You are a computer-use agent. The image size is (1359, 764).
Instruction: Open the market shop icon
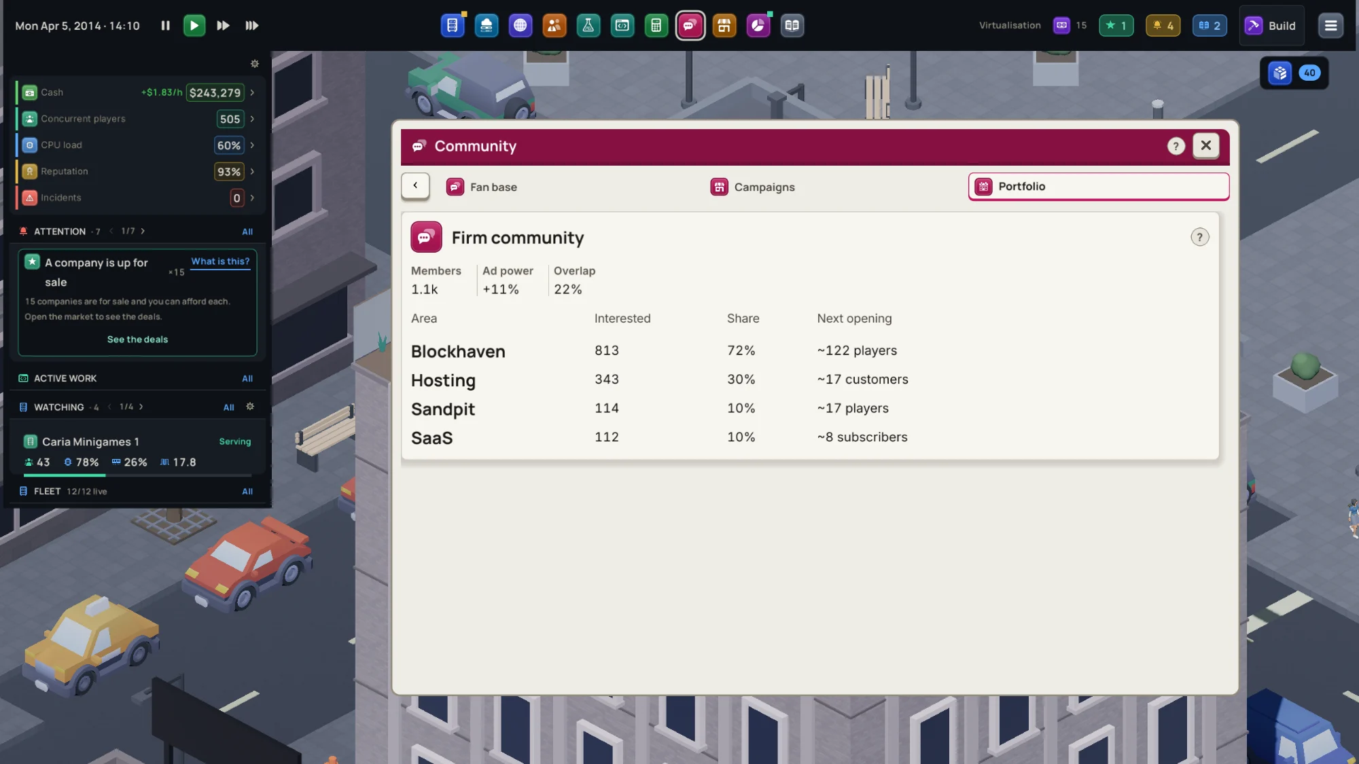[x=724, y=26]
